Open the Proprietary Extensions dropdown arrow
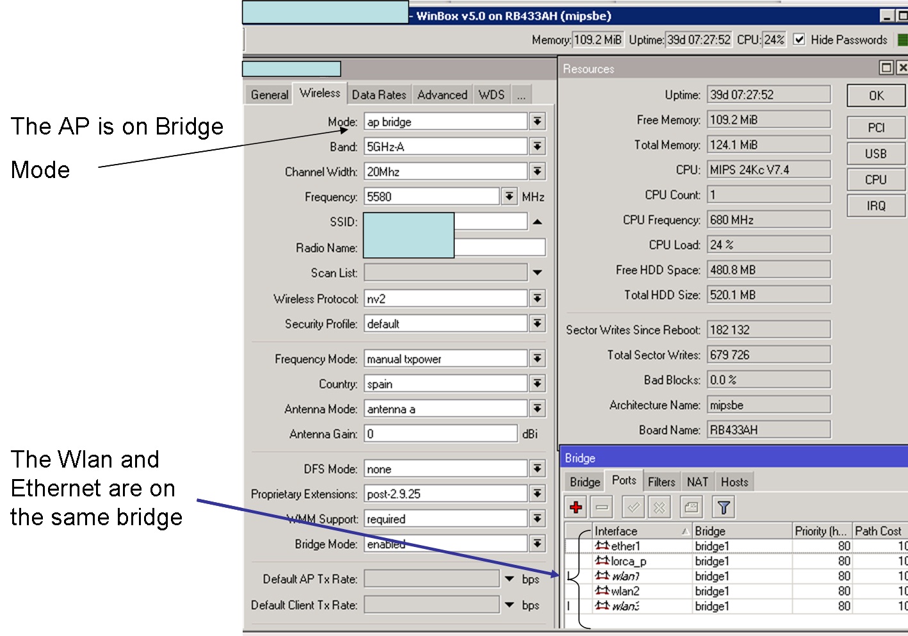 [537, 494]
